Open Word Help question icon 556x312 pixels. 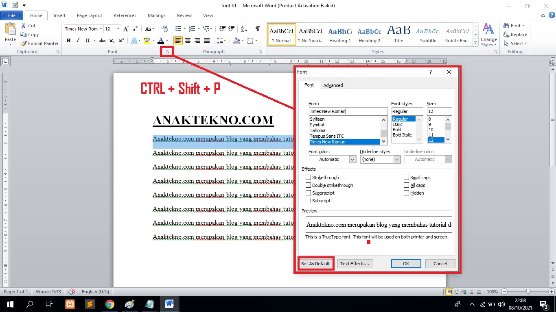552,15
